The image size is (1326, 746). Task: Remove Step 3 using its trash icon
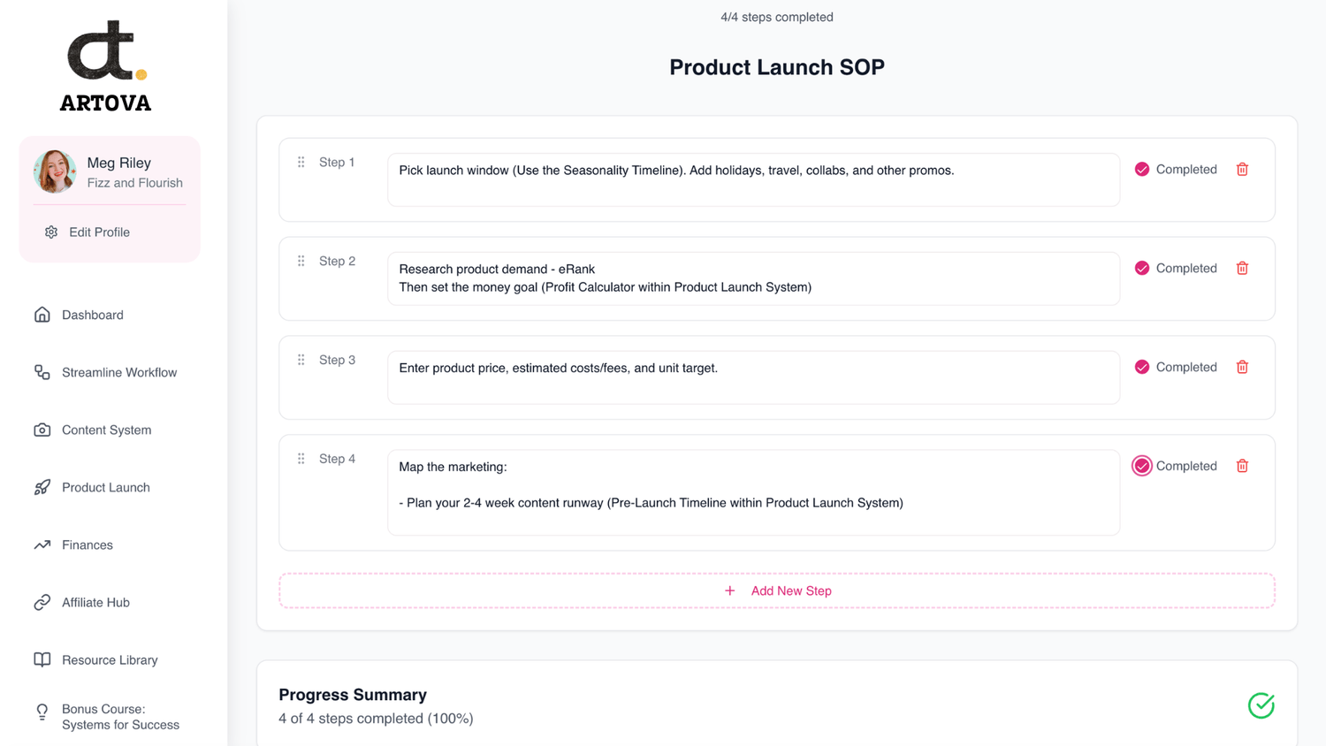click(x=1242, y=368)
